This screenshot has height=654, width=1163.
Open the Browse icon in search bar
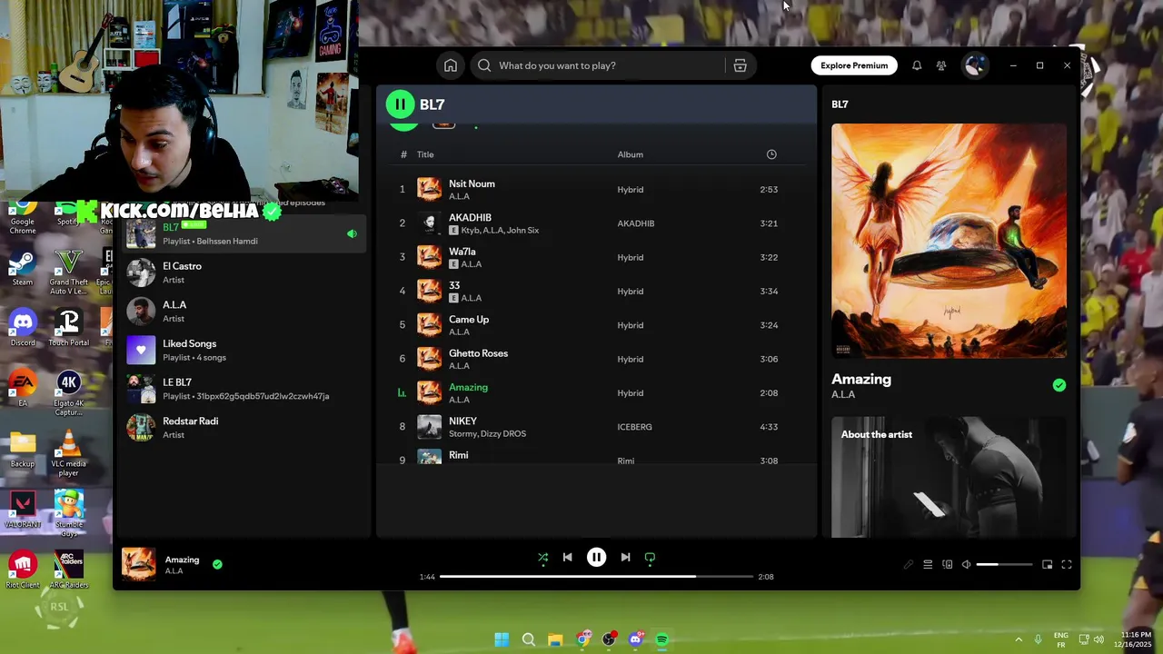[741, 65]
